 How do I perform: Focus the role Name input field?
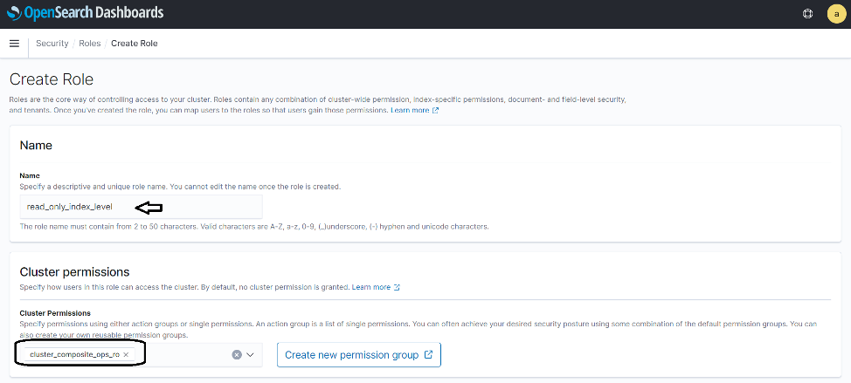pos(142,207)
